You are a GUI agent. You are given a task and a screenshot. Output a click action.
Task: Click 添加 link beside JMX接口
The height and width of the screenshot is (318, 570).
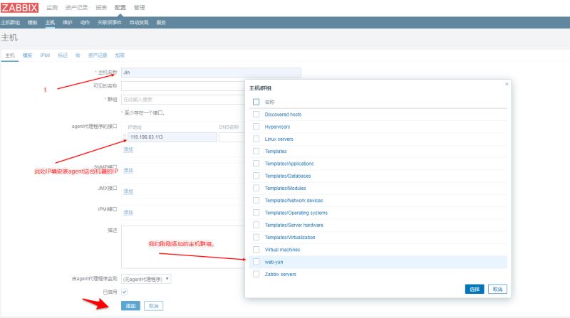(x=128, y=191)
